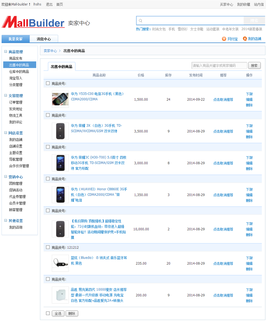
Task: Open 荣耀3C (H30-T00) product thumbnail
Action: click(60, 163)
